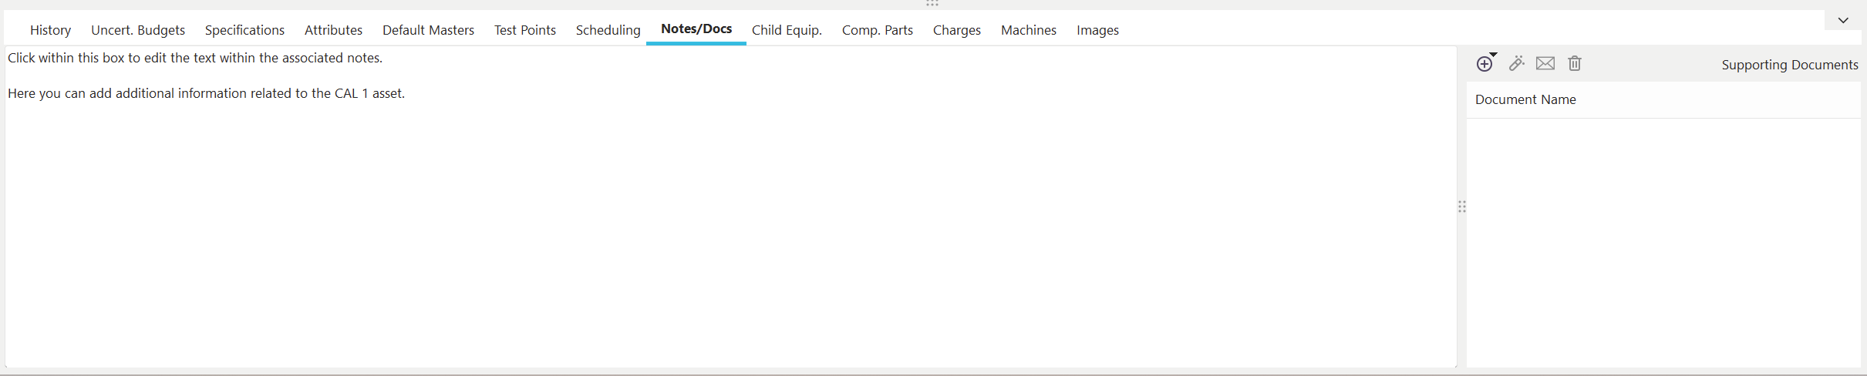Viewport: 1867px width, 376px height.
Task: Go to the Specifications tab
Action: (244, 30)
